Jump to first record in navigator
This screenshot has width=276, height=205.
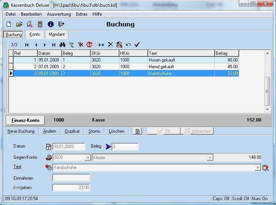[27, 45]
